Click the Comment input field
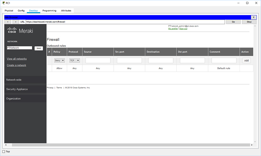261x156 pixels. tap(224, 61)
